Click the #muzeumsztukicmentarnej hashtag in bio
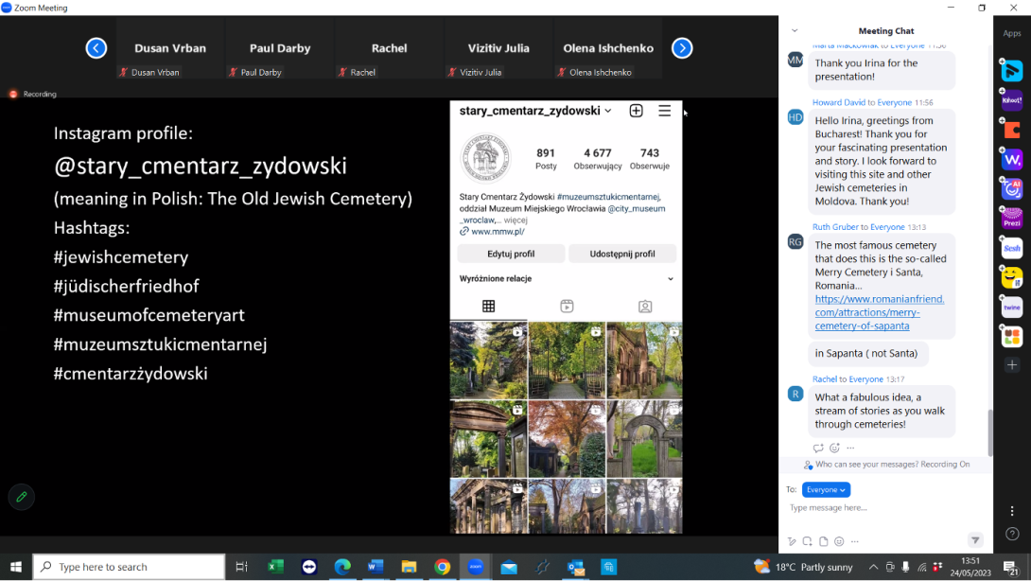 coord(608,197)
